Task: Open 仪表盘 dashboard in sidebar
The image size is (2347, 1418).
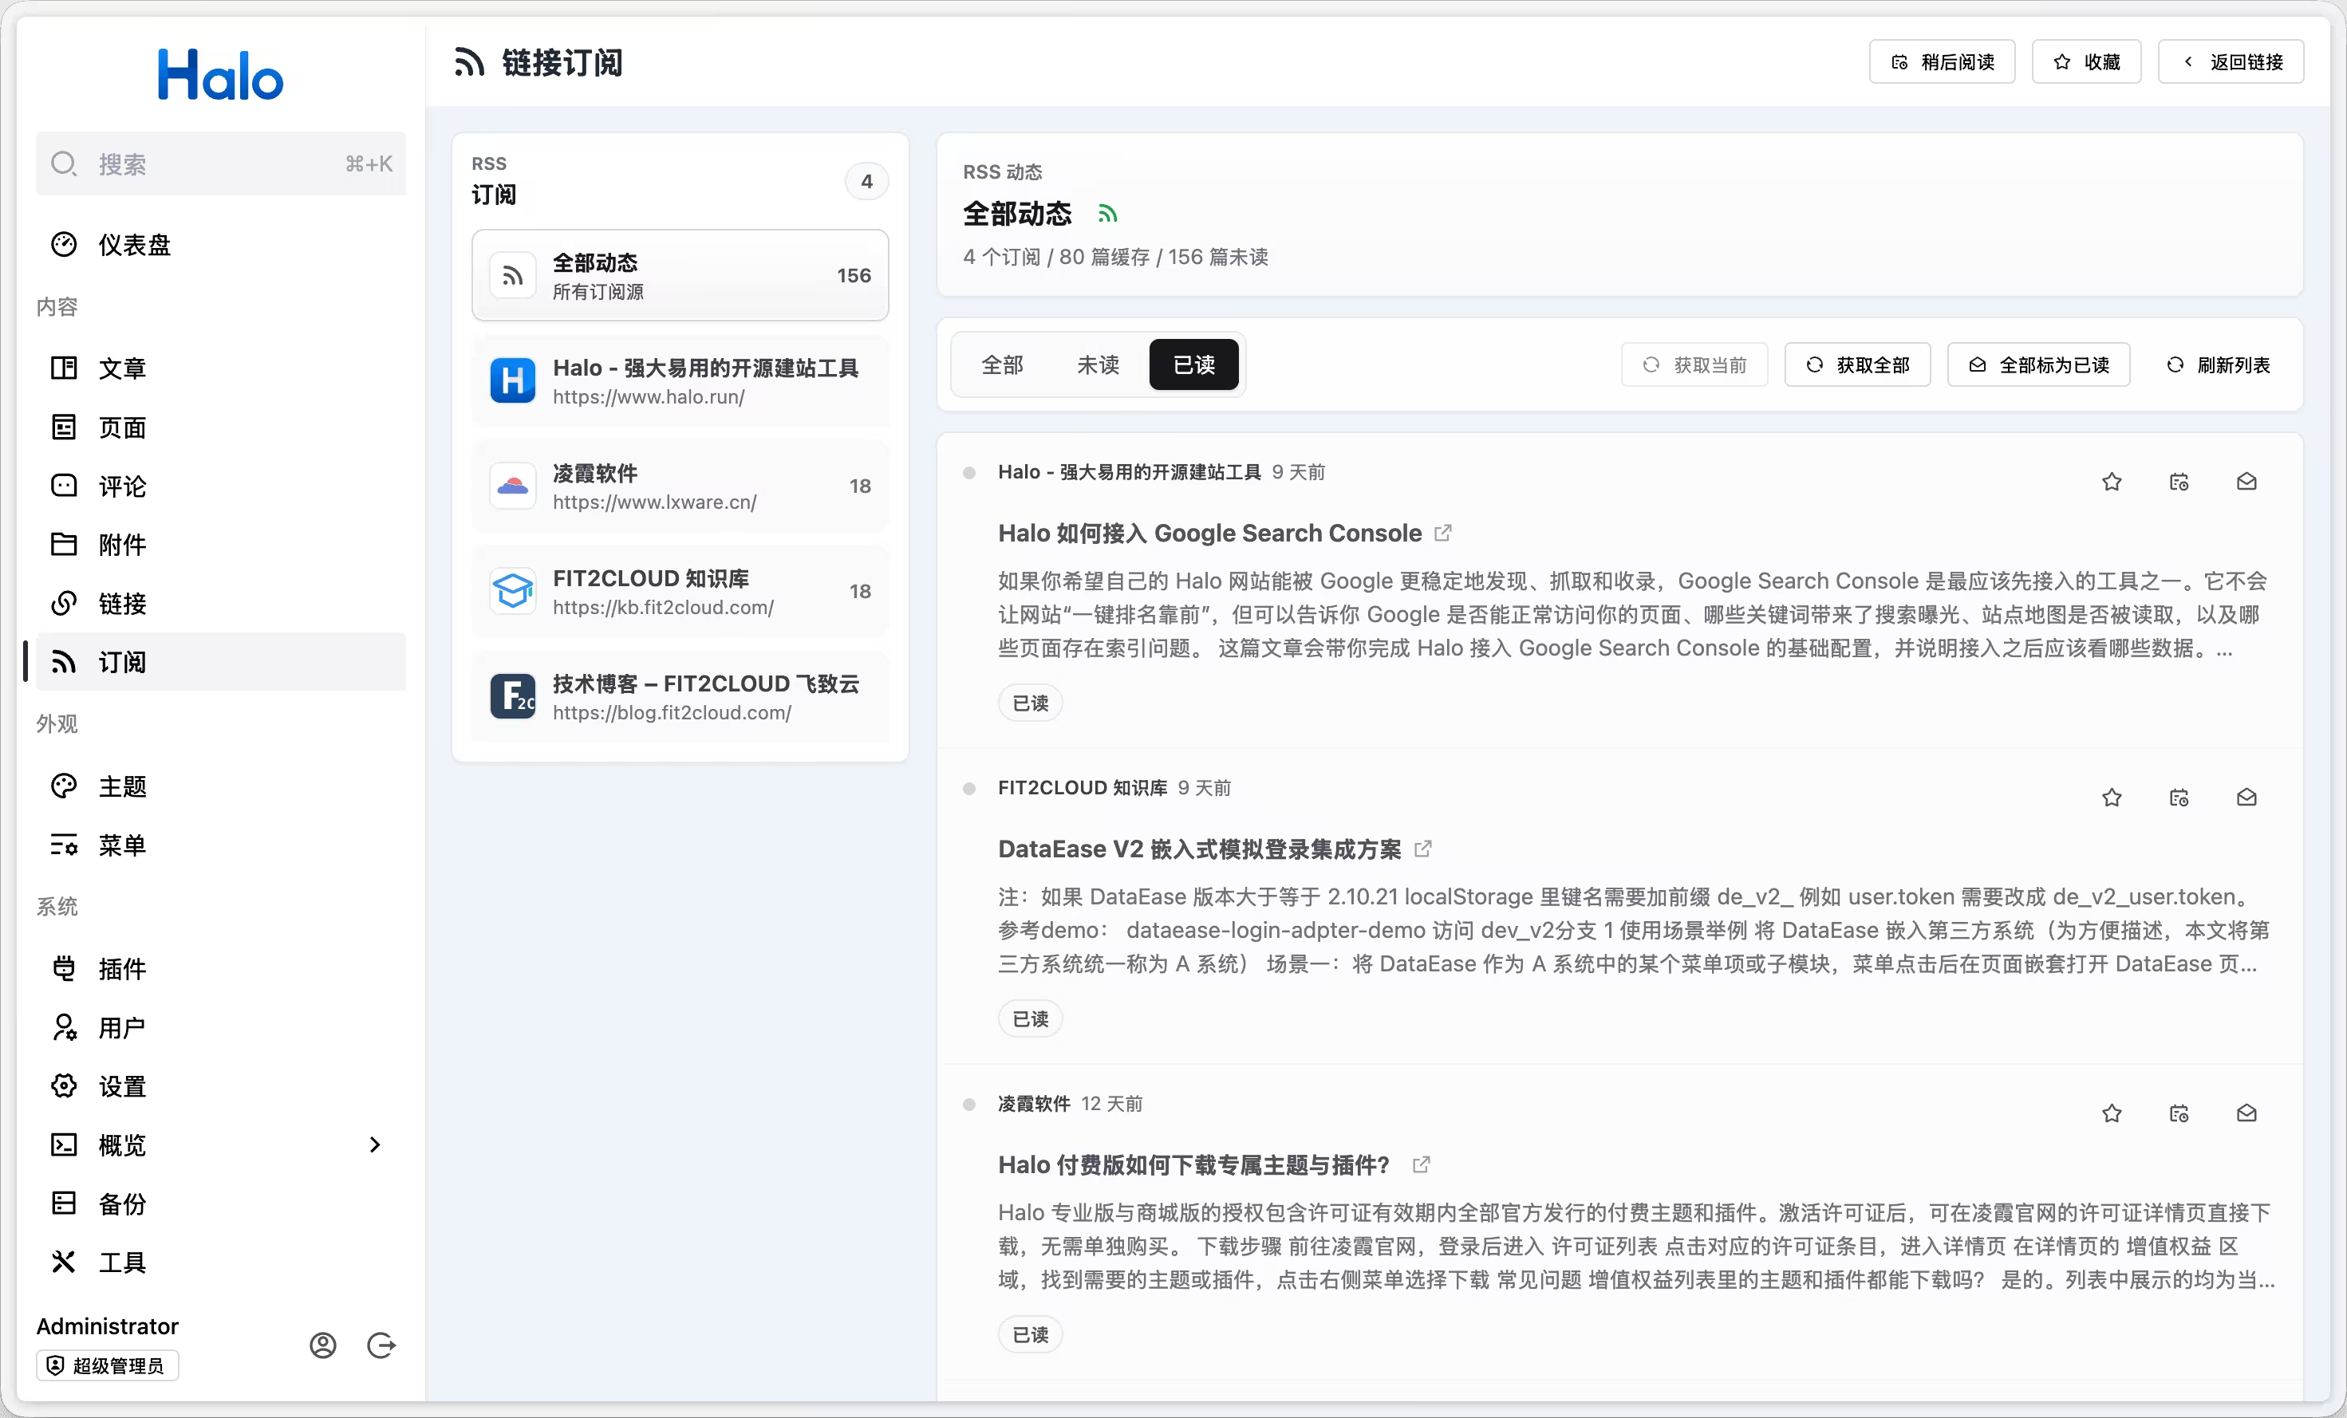Action: (x=221, y=245)
